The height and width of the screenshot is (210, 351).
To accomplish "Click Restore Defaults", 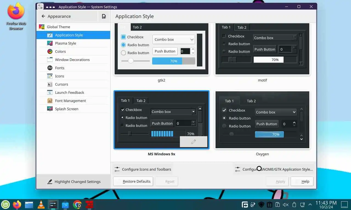I will point(133,181).
